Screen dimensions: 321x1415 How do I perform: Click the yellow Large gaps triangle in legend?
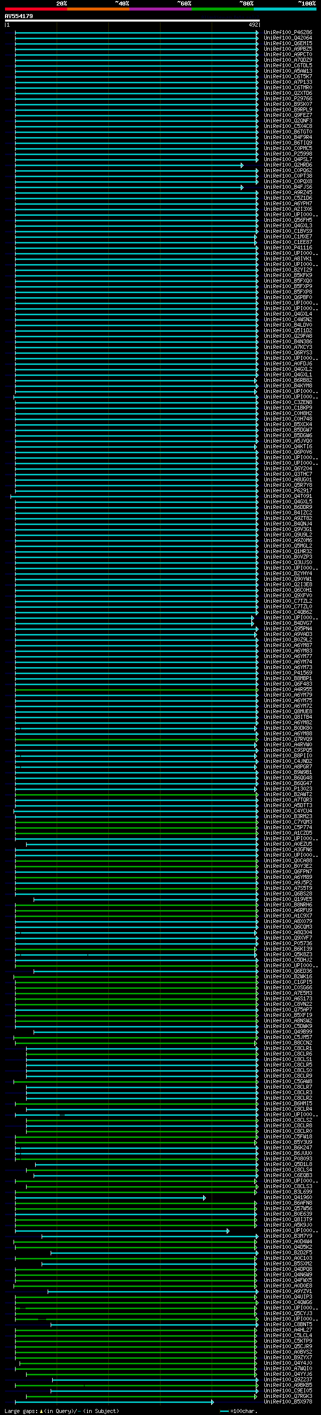coord(42,1411)
